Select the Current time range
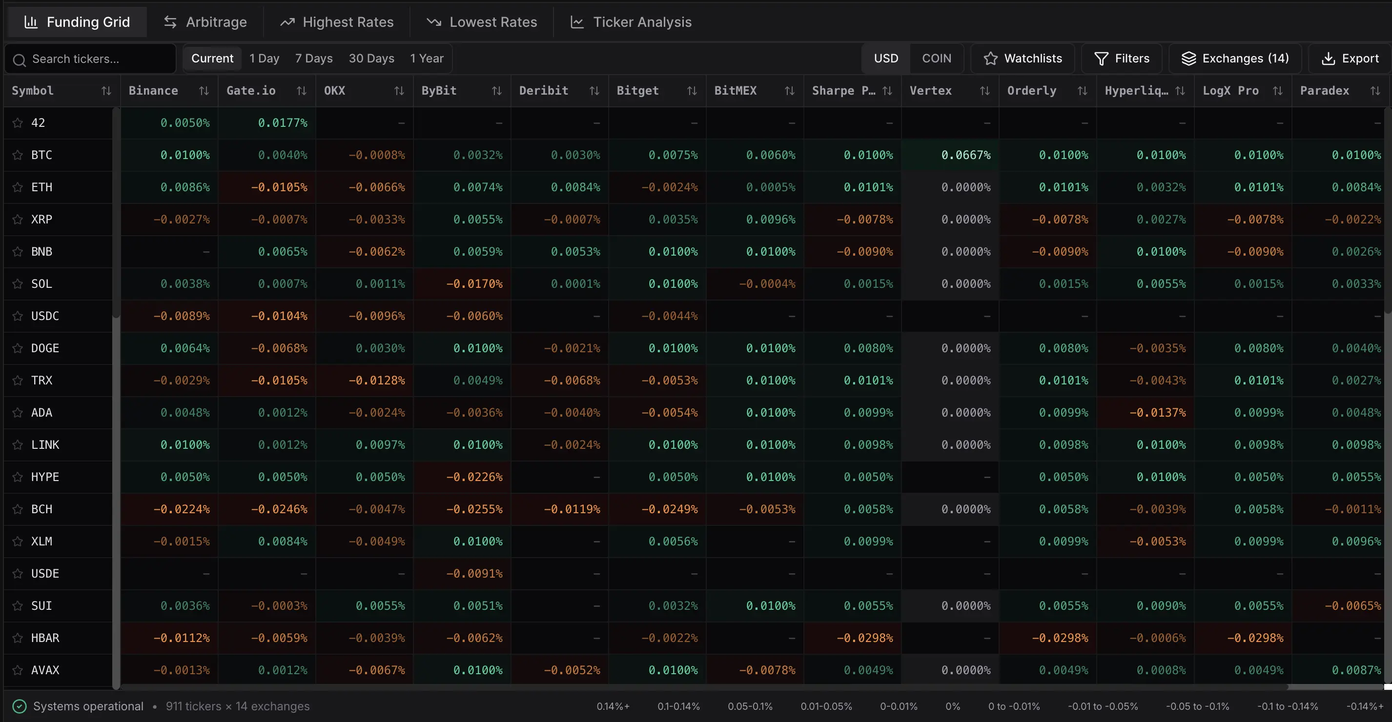 [x=212, y=59]
